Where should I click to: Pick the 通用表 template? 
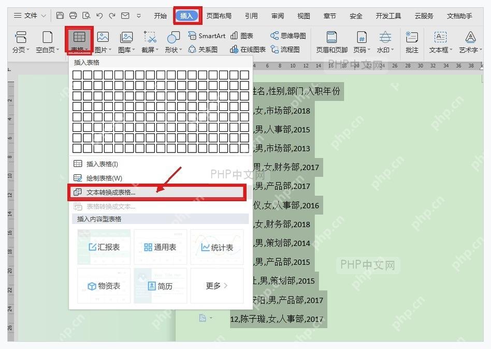point(161,247)
